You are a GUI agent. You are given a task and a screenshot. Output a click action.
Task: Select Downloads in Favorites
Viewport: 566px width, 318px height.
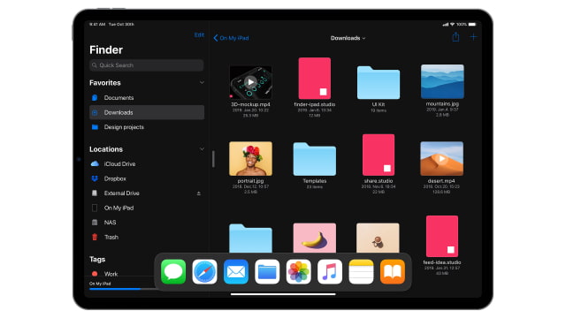pyautogui.click(x=147, y=112)
